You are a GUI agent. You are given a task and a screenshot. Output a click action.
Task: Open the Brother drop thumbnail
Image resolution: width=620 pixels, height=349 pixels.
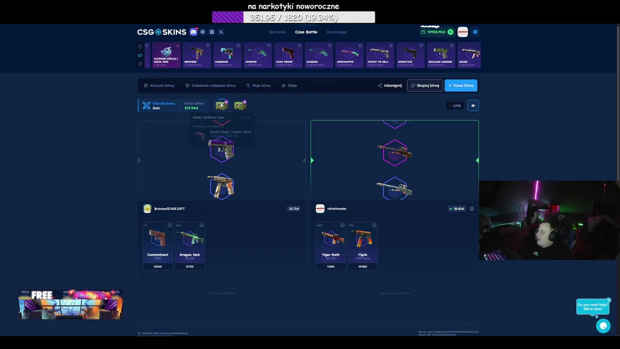click(196, 55)
